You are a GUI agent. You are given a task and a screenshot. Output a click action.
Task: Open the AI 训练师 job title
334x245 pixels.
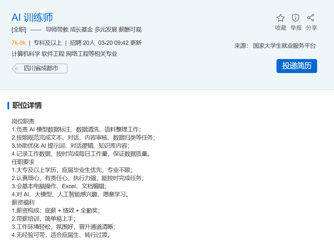click(32, 18)
